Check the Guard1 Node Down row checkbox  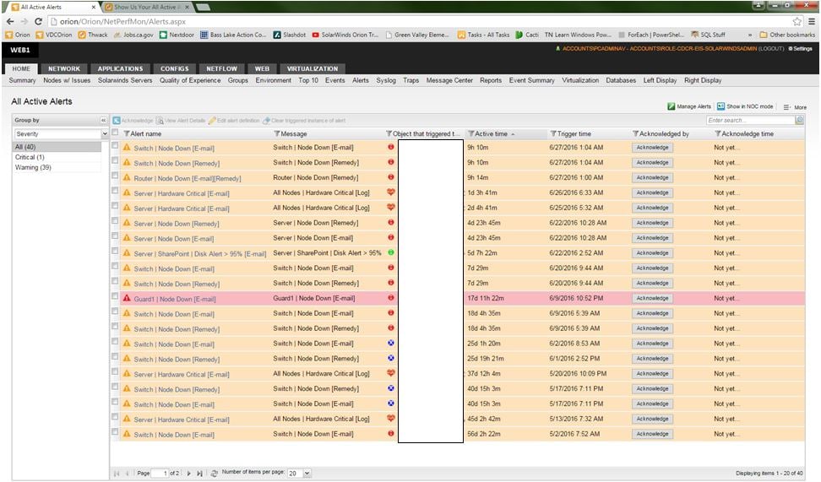coord(115,296)
